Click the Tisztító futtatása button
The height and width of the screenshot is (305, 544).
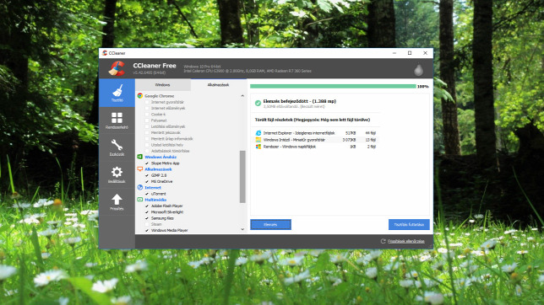409,224
